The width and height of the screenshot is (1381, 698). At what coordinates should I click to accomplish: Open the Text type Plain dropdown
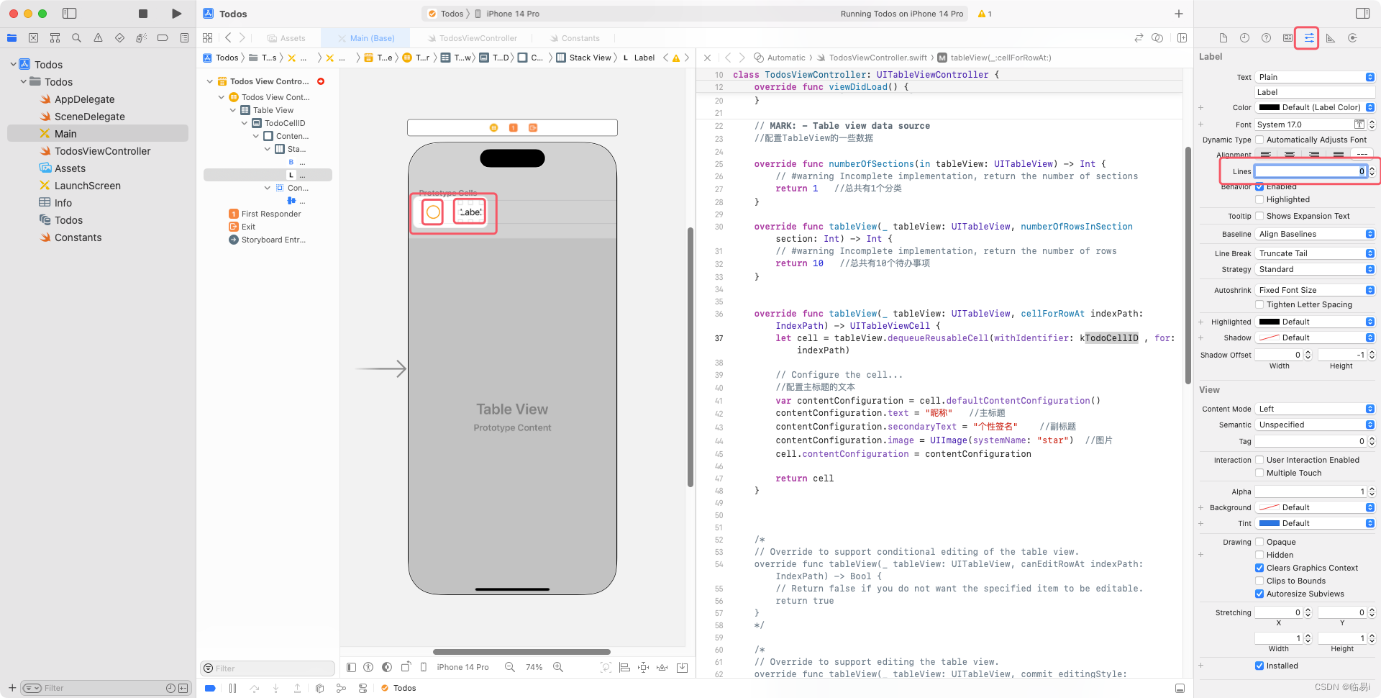coord(1315,77)
